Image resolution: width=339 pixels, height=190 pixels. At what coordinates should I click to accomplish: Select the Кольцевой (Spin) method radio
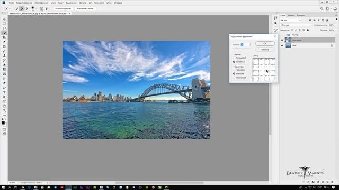pos(234,58)
